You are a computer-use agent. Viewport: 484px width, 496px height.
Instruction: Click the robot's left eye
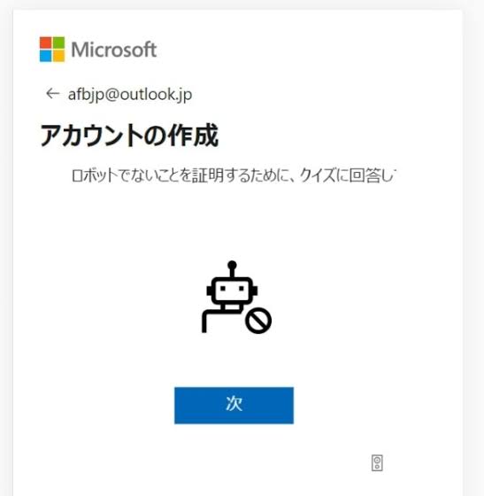click(223, 288)
